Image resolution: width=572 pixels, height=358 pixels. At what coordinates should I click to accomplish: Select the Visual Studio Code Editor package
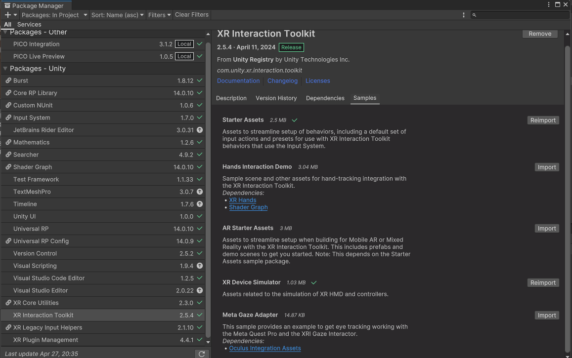(x=103, y=278)
